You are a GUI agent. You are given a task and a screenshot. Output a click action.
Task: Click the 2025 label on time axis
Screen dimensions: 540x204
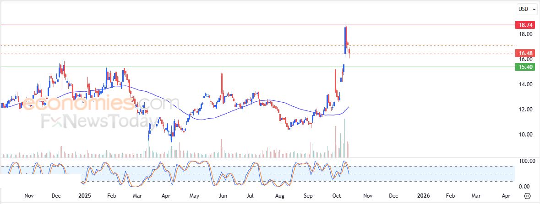tap(84, 196)
